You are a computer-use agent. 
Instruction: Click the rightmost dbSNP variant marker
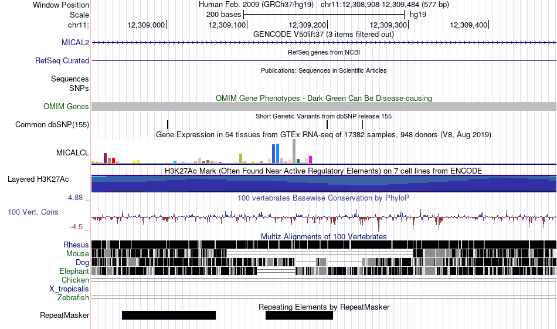tap(362, 124)
